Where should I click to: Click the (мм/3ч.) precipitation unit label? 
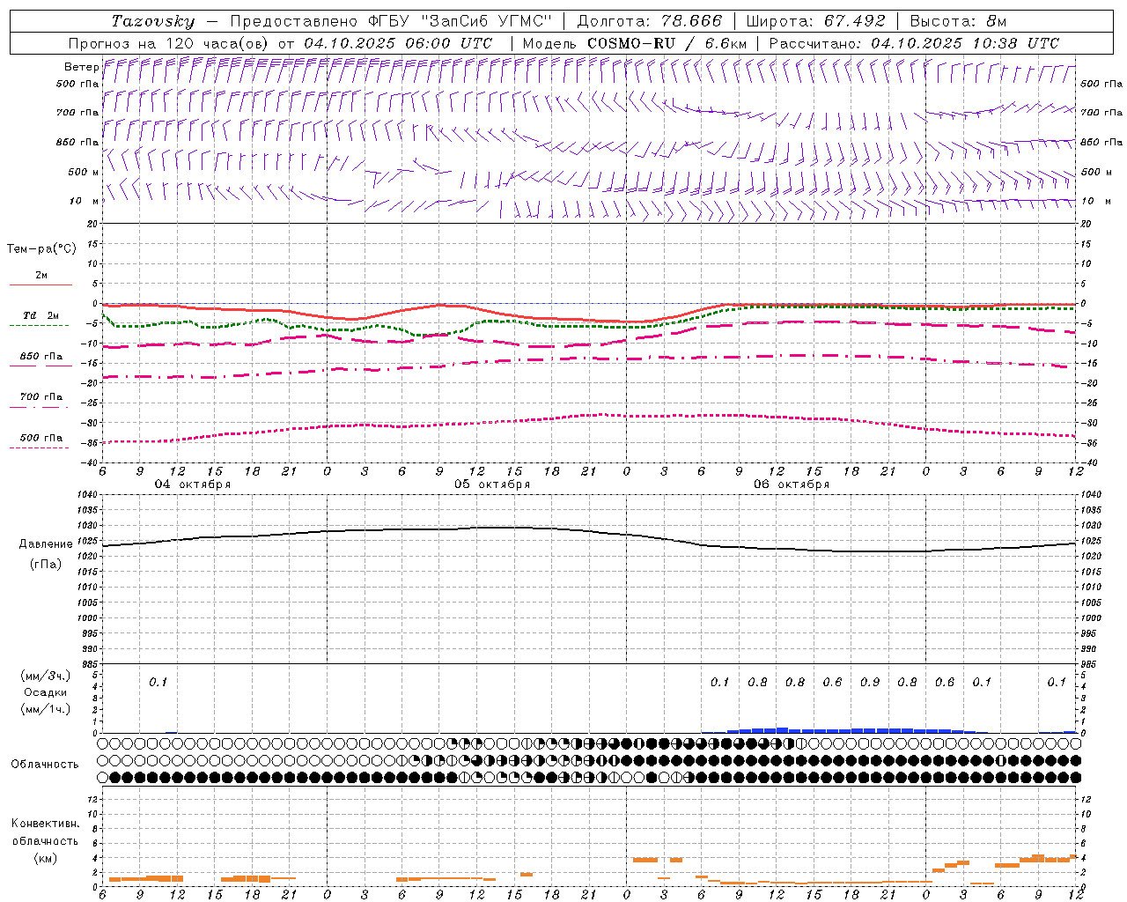click(x=46, y=676)
